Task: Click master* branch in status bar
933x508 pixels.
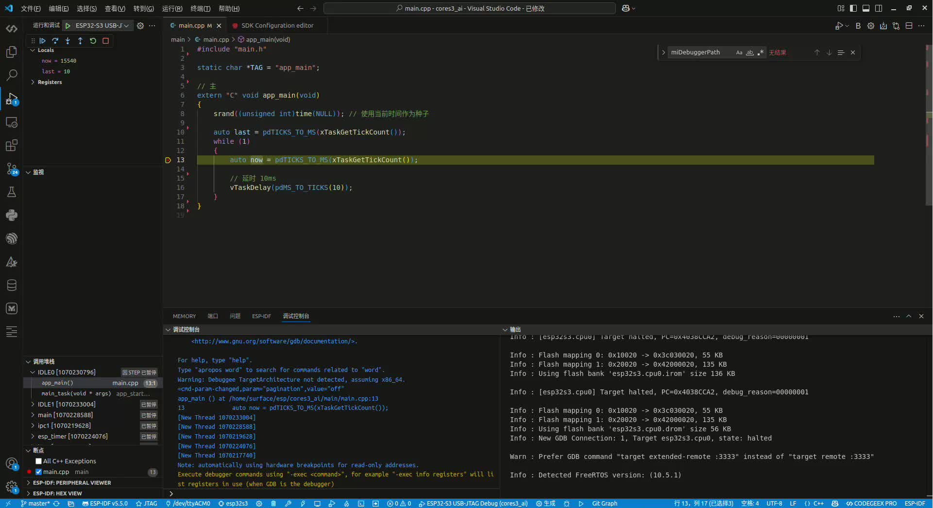Action: 35,504
